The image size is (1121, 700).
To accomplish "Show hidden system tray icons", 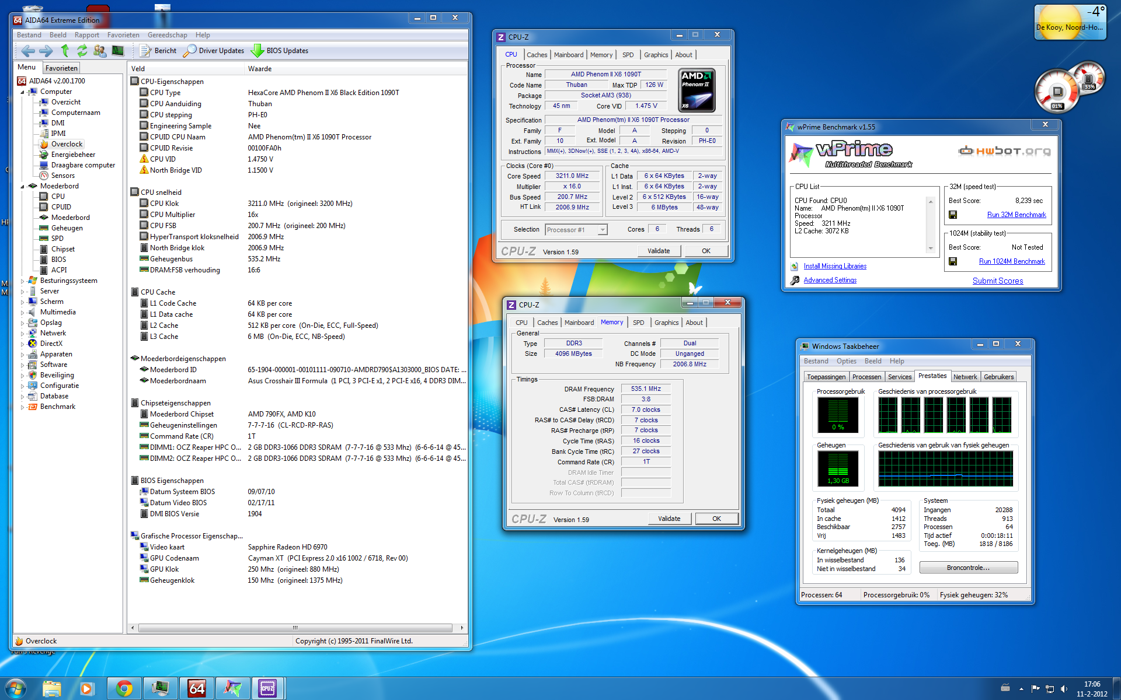I will [1021, 689].
